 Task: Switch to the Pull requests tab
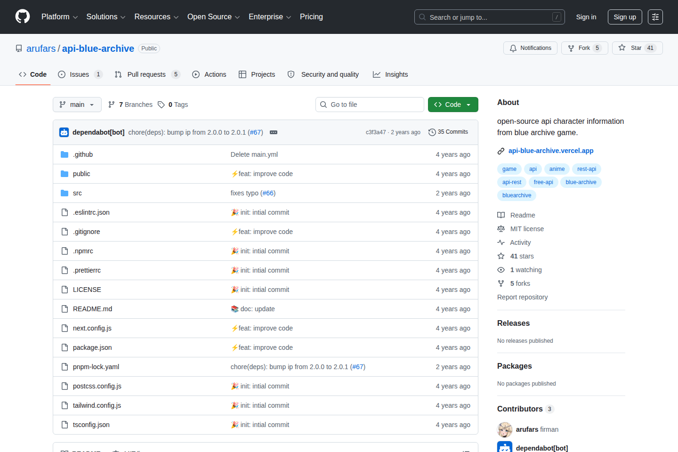pos(146,74)
